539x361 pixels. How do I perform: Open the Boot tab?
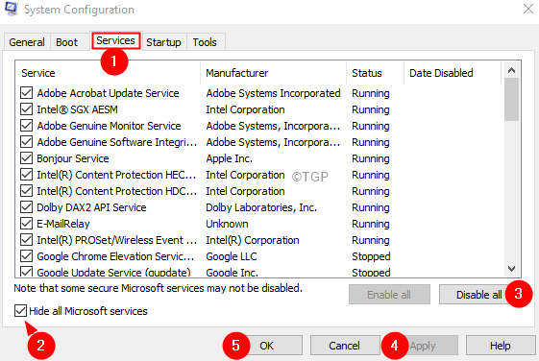[66, 42]
